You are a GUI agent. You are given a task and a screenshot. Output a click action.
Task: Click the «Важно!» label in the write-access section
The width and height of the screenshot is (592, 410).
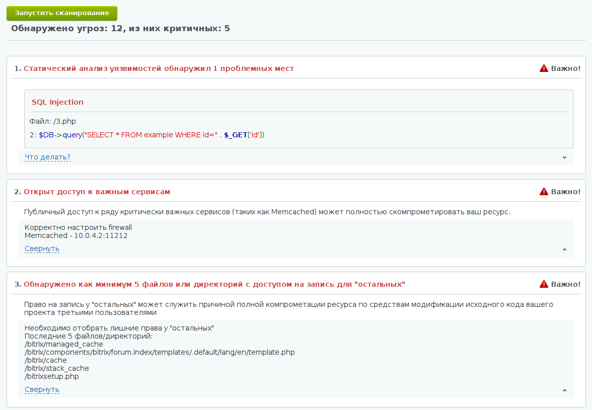click(566, 284)
